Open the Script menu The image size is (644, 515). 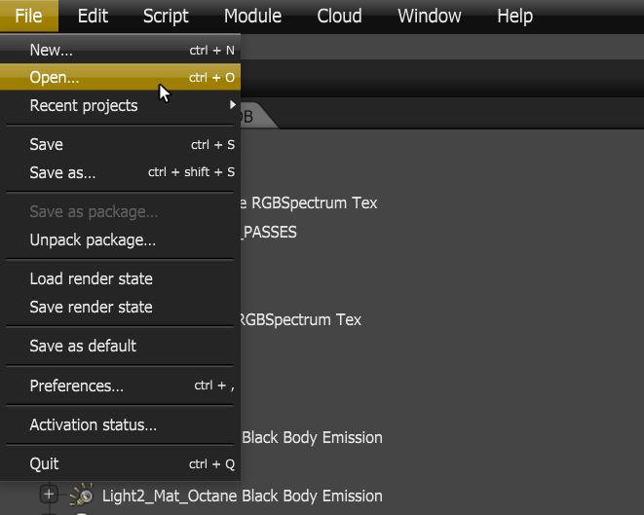pyautogui.click(x=166, y=16)
